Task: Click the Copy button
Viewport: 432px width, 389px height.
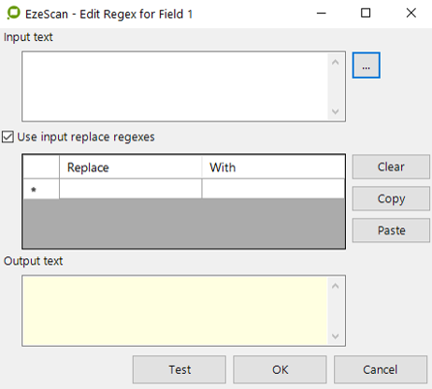Action: point(391,198)
